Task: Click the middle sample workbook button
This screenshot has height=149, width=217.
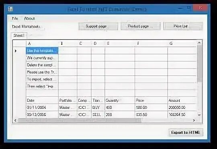Action: tap(141, 26)
